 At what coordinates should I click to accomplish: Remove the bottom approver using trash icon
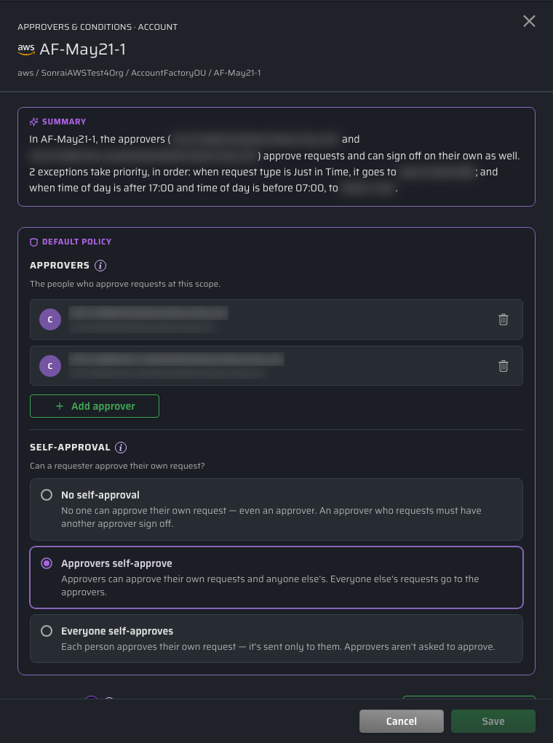click(504, 366)
